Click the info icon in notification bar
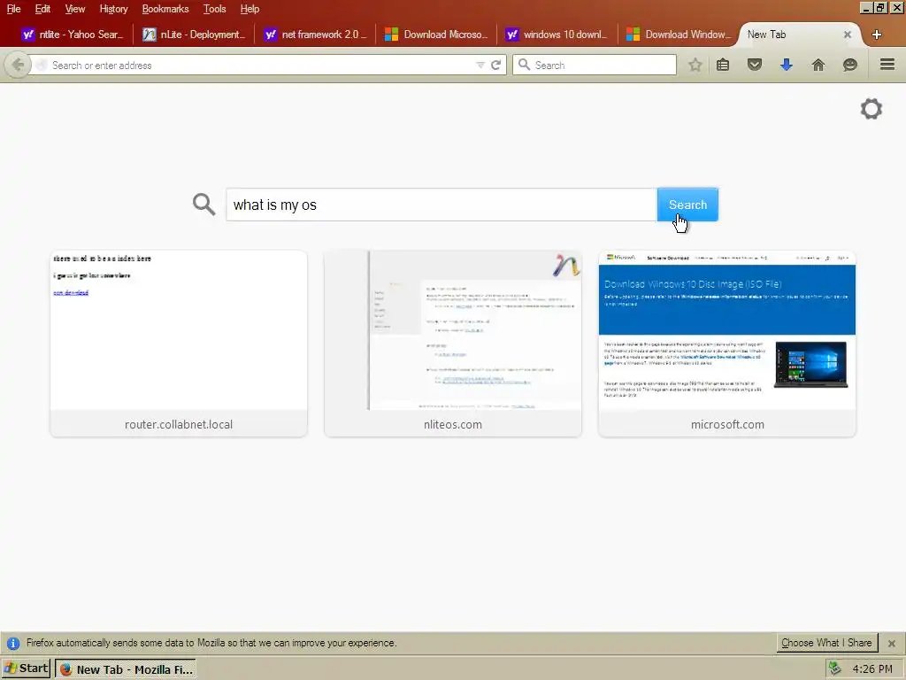The width and height of the screenshot is (906, 680). click(12, 643)
